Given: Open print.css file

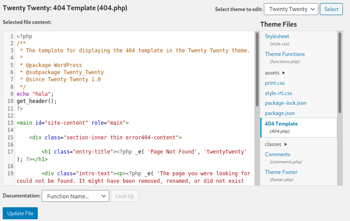Looking at the screenshot, I should pyautogui.click(x=274, y=83).
